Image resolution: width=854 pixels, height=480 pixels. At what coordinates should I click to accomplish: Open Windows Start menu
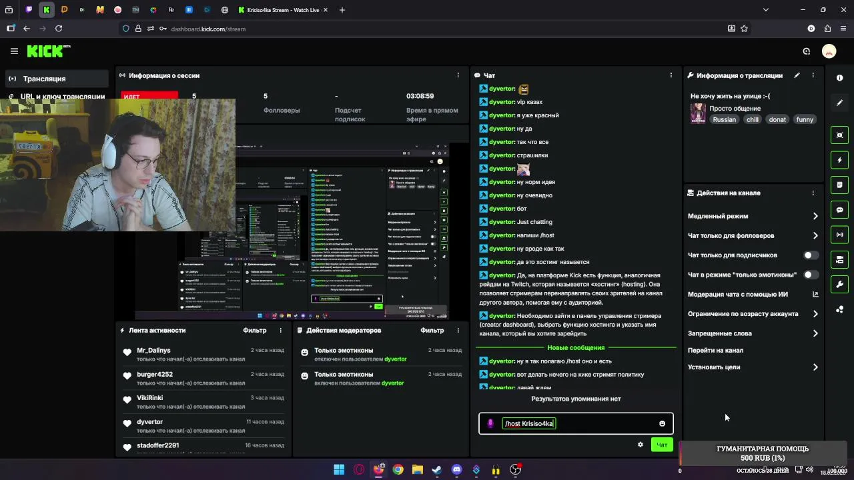point(339,470)
